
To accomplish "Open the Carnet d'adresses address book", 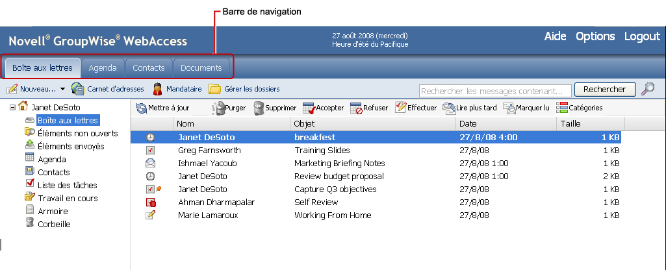I will pyautogui.click(x=78, y=89).
